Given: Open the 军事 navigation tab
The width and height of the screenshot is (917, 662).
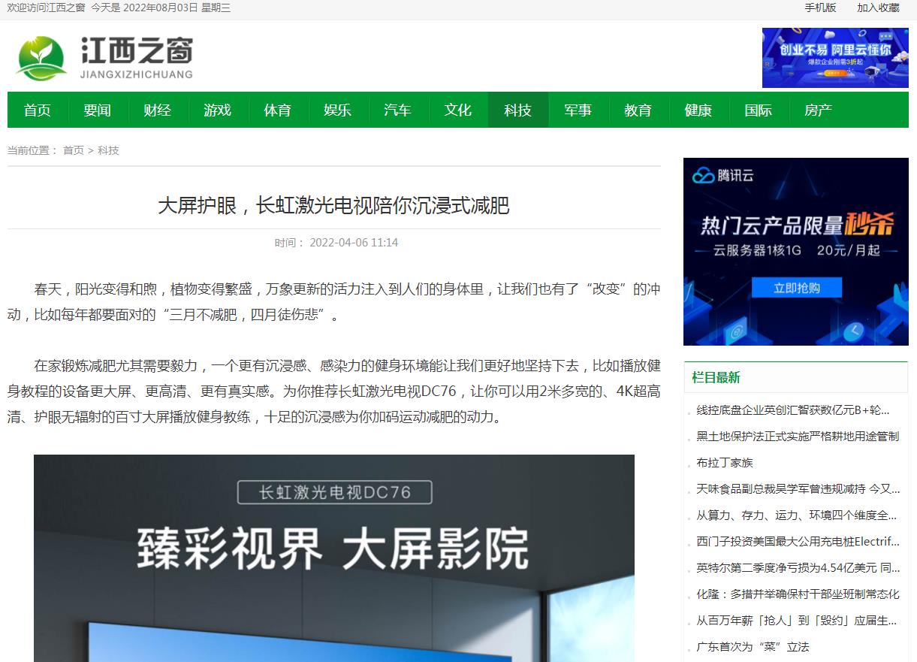Looking at the screenshot, I should 578,110.
